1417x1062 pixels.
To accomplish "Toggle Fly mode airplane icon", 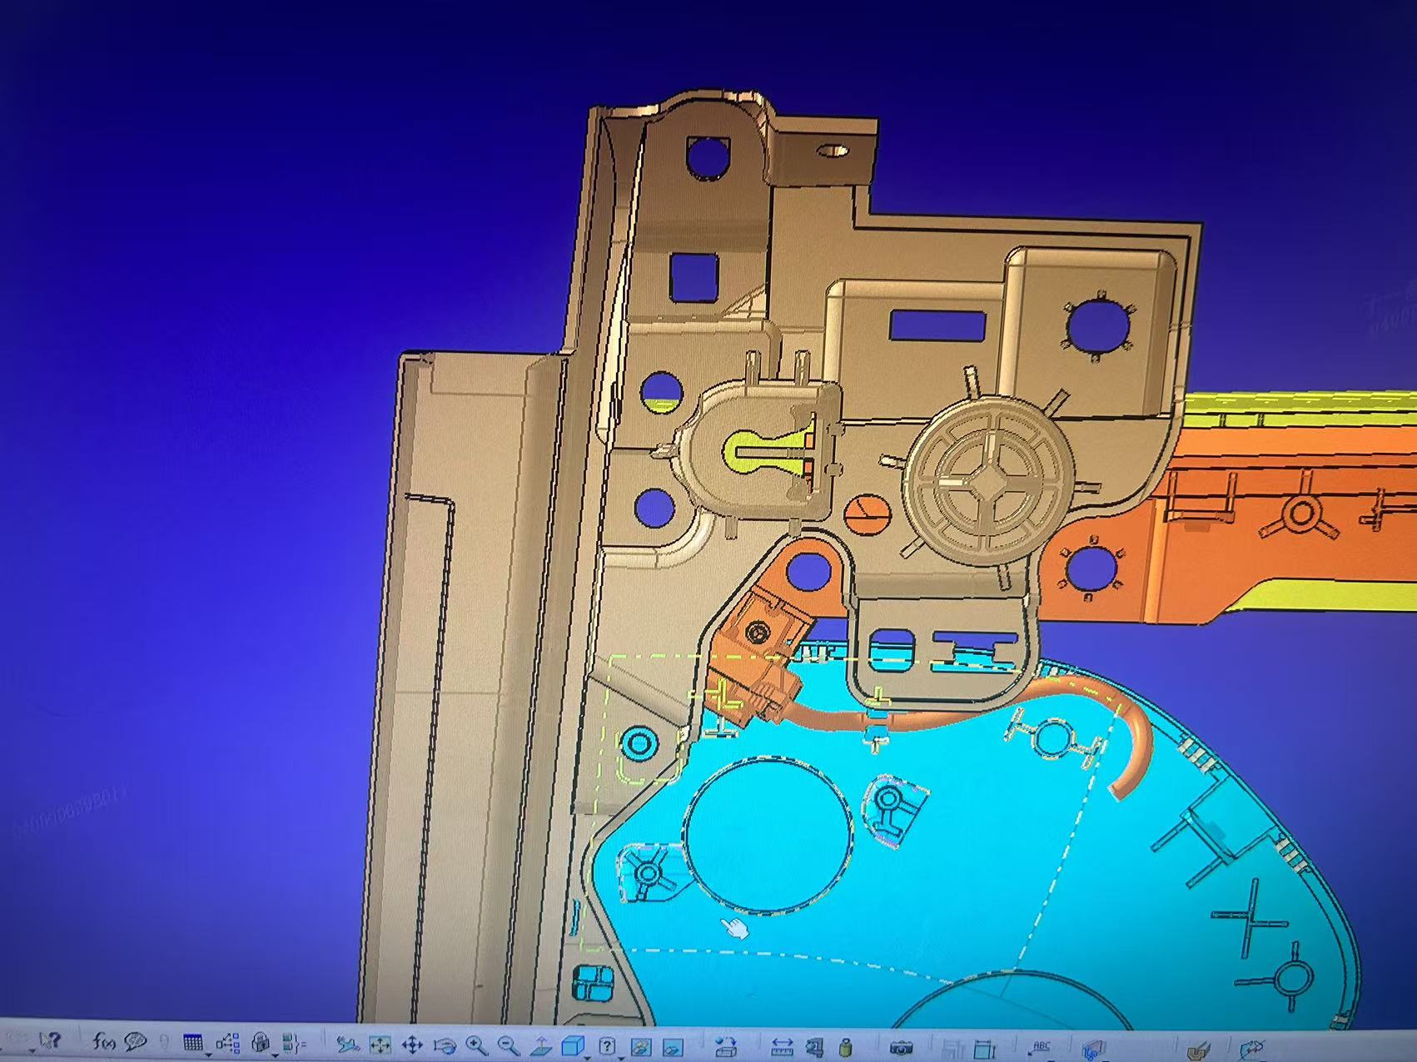I will tap(347, 1045).
